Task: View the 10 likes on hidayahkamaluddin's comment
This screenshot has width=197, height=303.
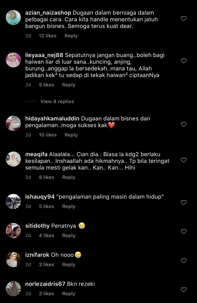Action: click(48, 135)
